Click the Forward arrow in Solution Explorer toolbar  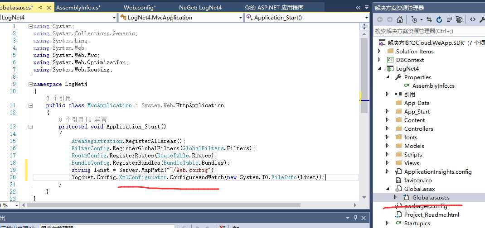pyautogui.click(x=389, y=20)
